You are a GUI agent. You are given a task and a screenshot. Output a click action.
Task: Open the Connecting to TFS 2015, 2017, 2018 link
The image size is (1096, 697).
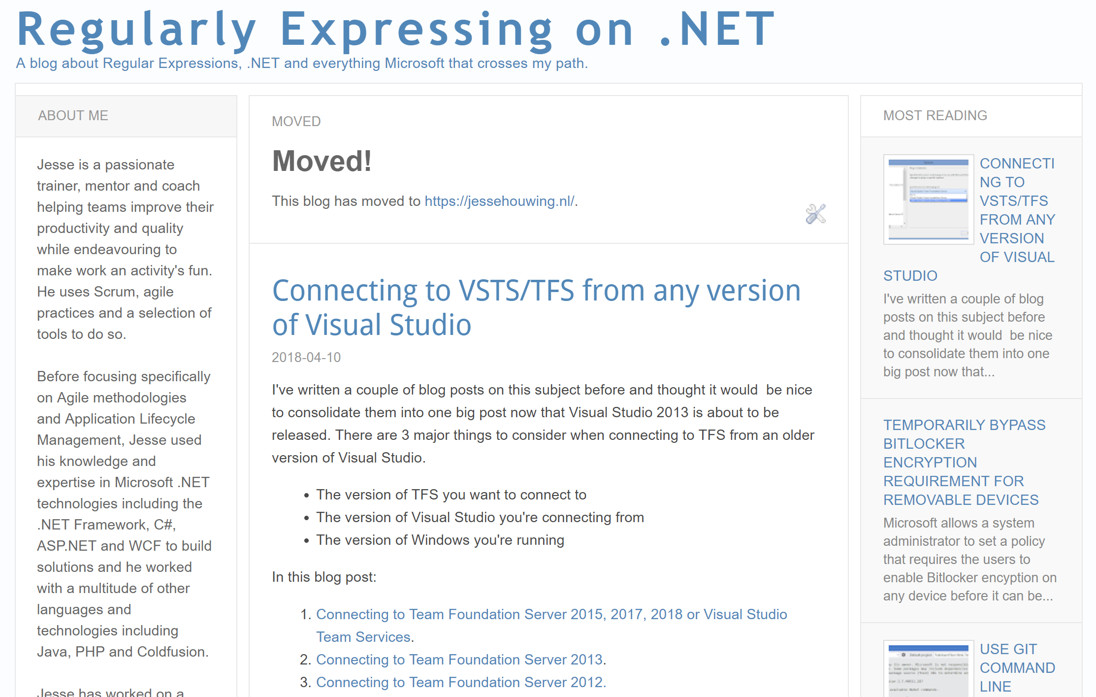pyautogui.click(x=551, y=614)
